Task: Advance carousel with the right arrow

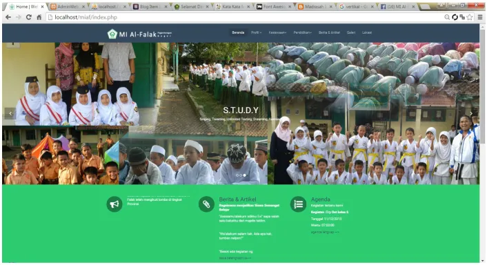Action: coord(471,113)
